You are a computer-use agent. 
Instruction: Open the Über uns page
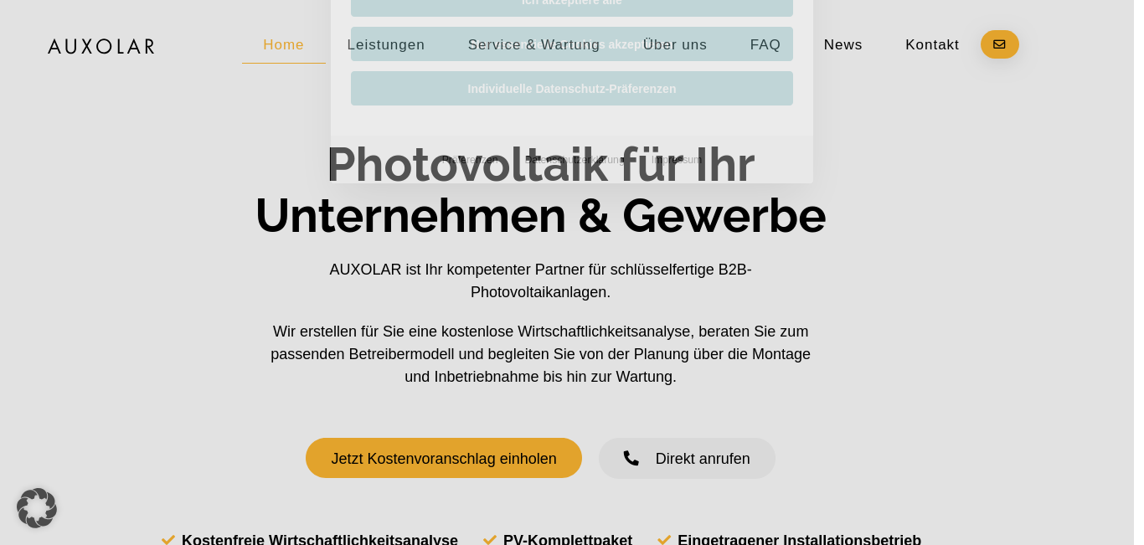[675, 45]
